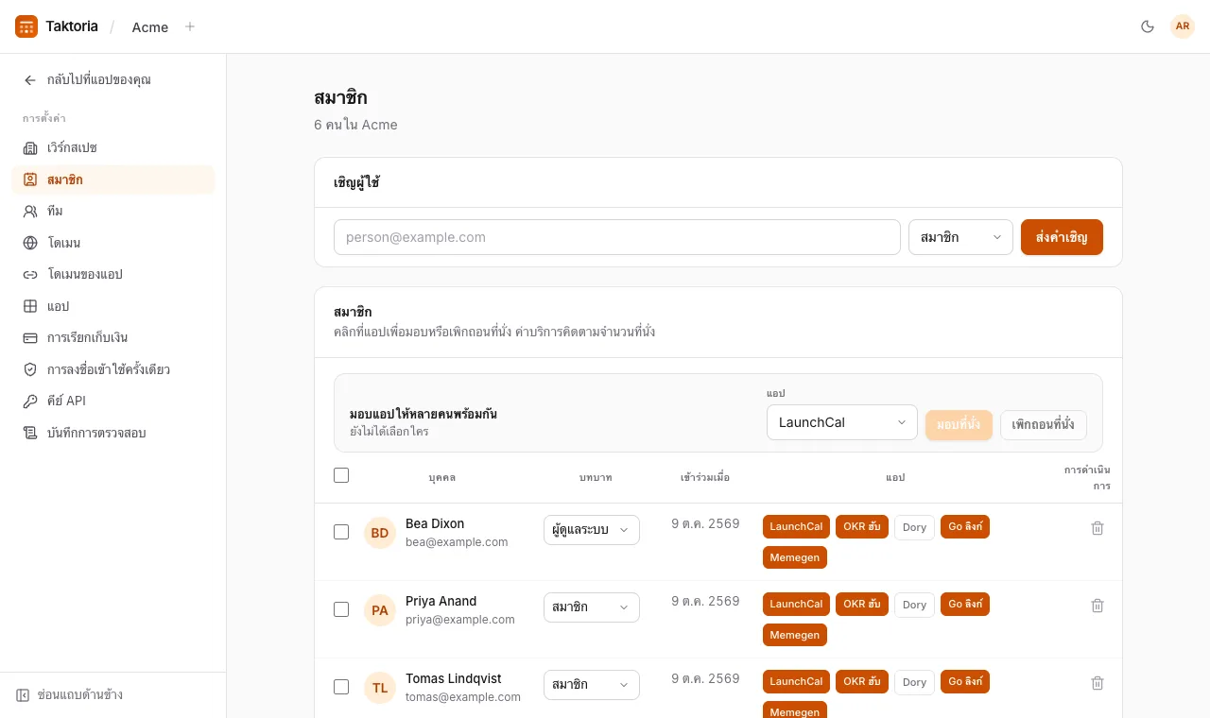The height and width of the screenshot is (718, 1210).
Task: Toggle OKR ฮับ seat for Priya Anand
Action: coord(862,605)
